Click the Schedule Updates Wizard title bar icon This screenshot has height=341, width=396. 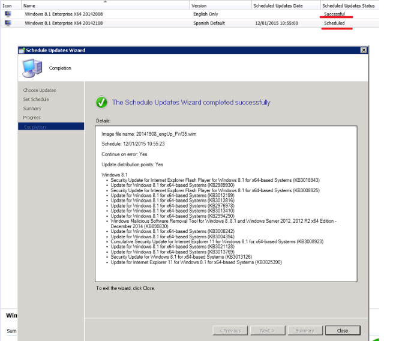(22, 50)
